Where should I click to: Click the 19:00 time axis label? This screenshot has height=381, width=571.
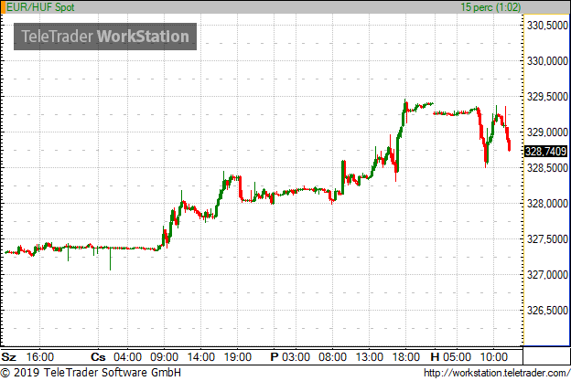coord(237,357)
